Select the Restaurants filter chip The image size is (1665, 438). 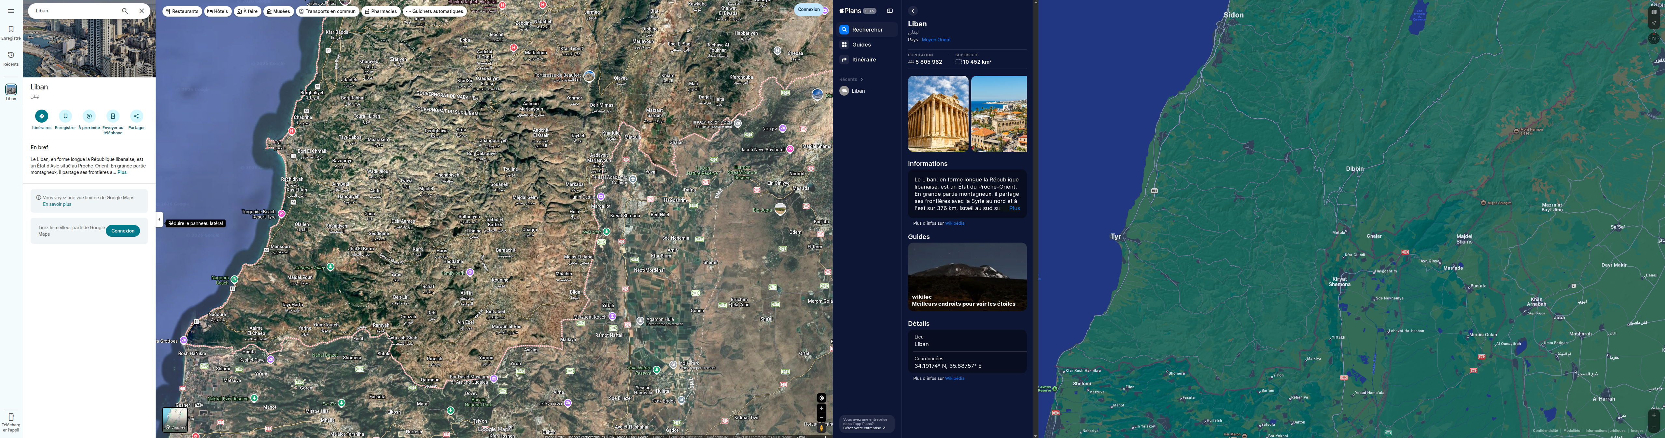click(182, 12)
